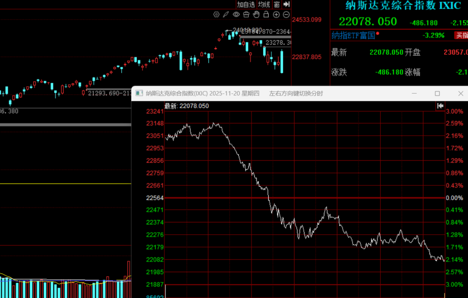468x298 pixels.
Task: Zoom in with the plus icon
Action: pyautogui.click(x=276, y=15)
